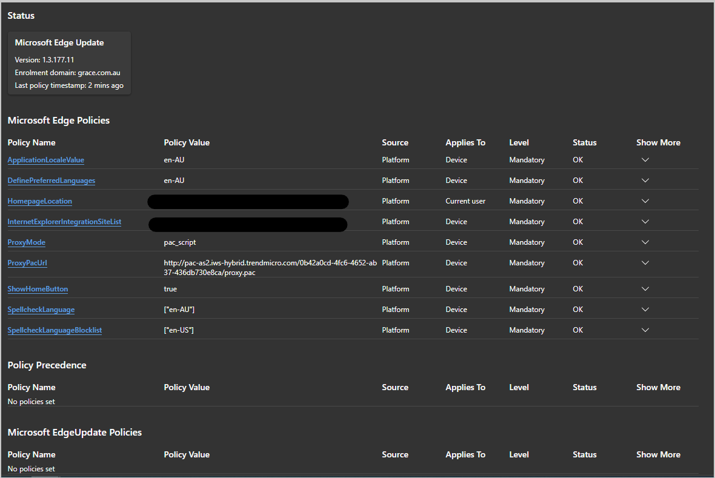Open the ProxyPacUrl policy link
Image resolution: width=715 pixels, height=478 pixels.
27,262
